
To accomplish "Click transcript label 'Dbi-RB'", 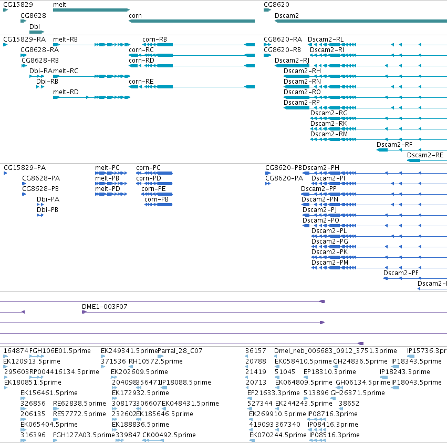I will [47, 82].
